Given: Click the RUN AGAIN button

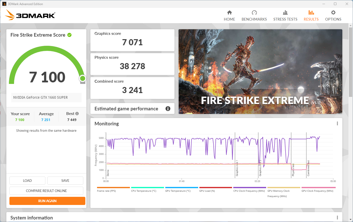Looking at the screenshot, I should pyautogui.click(x=47, y=201).
